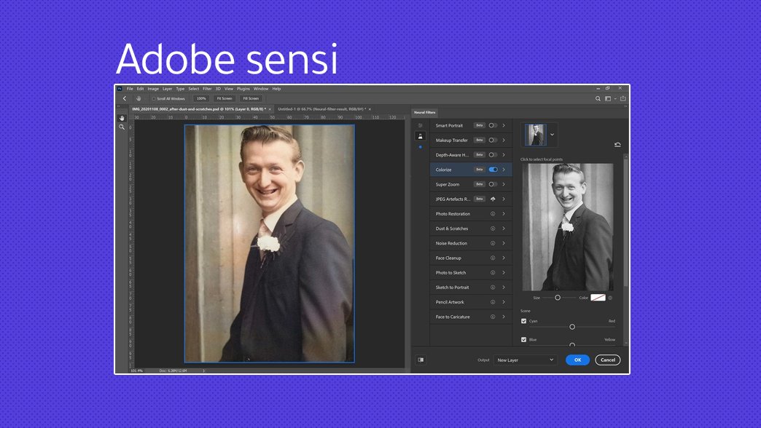
Task: Open the Plugins menu
Action: [243, 89]
